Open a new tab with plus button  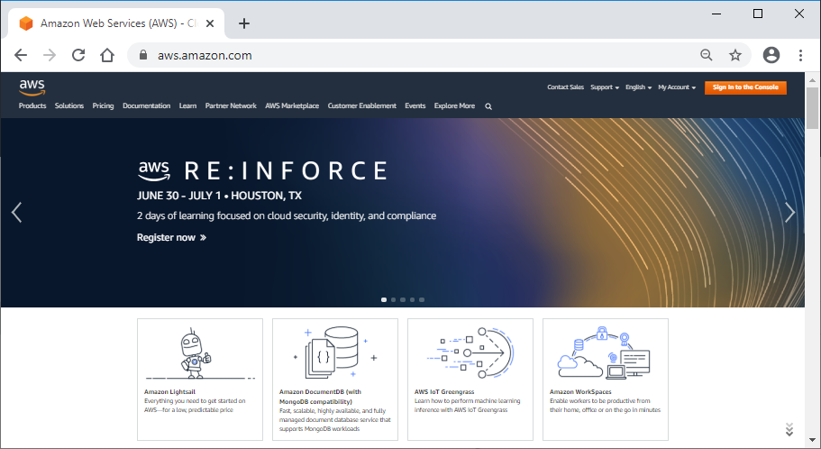(244, 23)
